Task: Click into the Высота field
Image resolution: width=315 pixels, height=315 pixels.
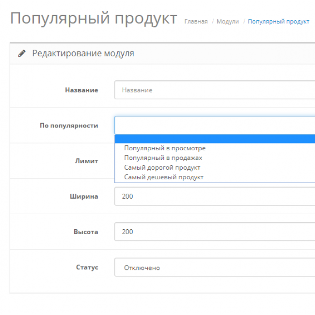Action: [214, 232]
